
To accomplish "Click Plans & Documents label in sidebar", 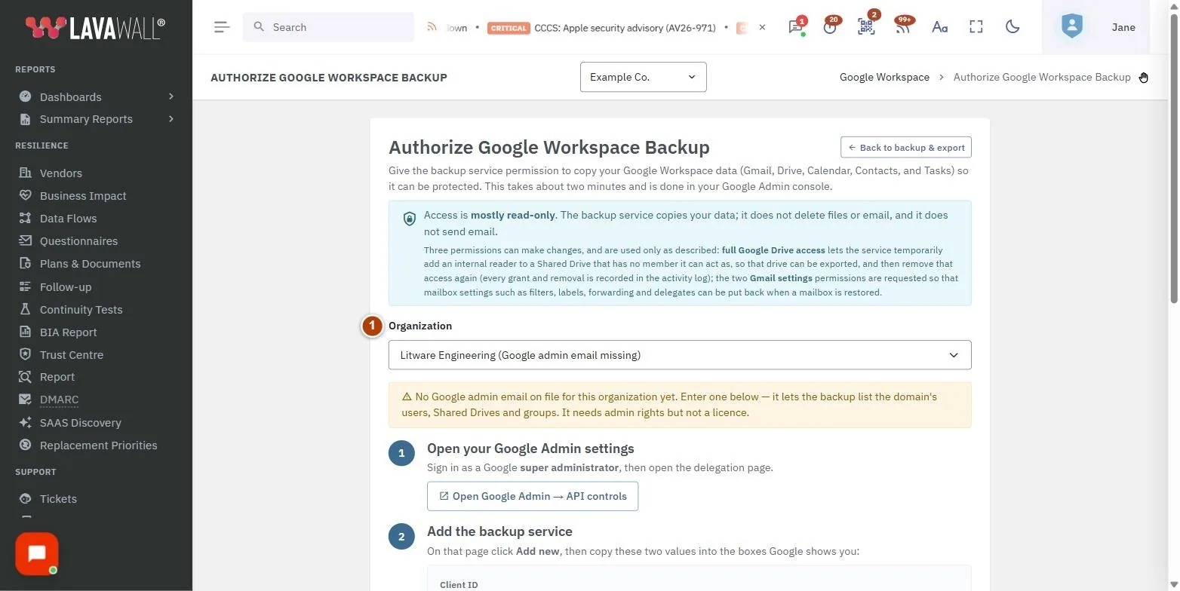I will click(90, 263).
